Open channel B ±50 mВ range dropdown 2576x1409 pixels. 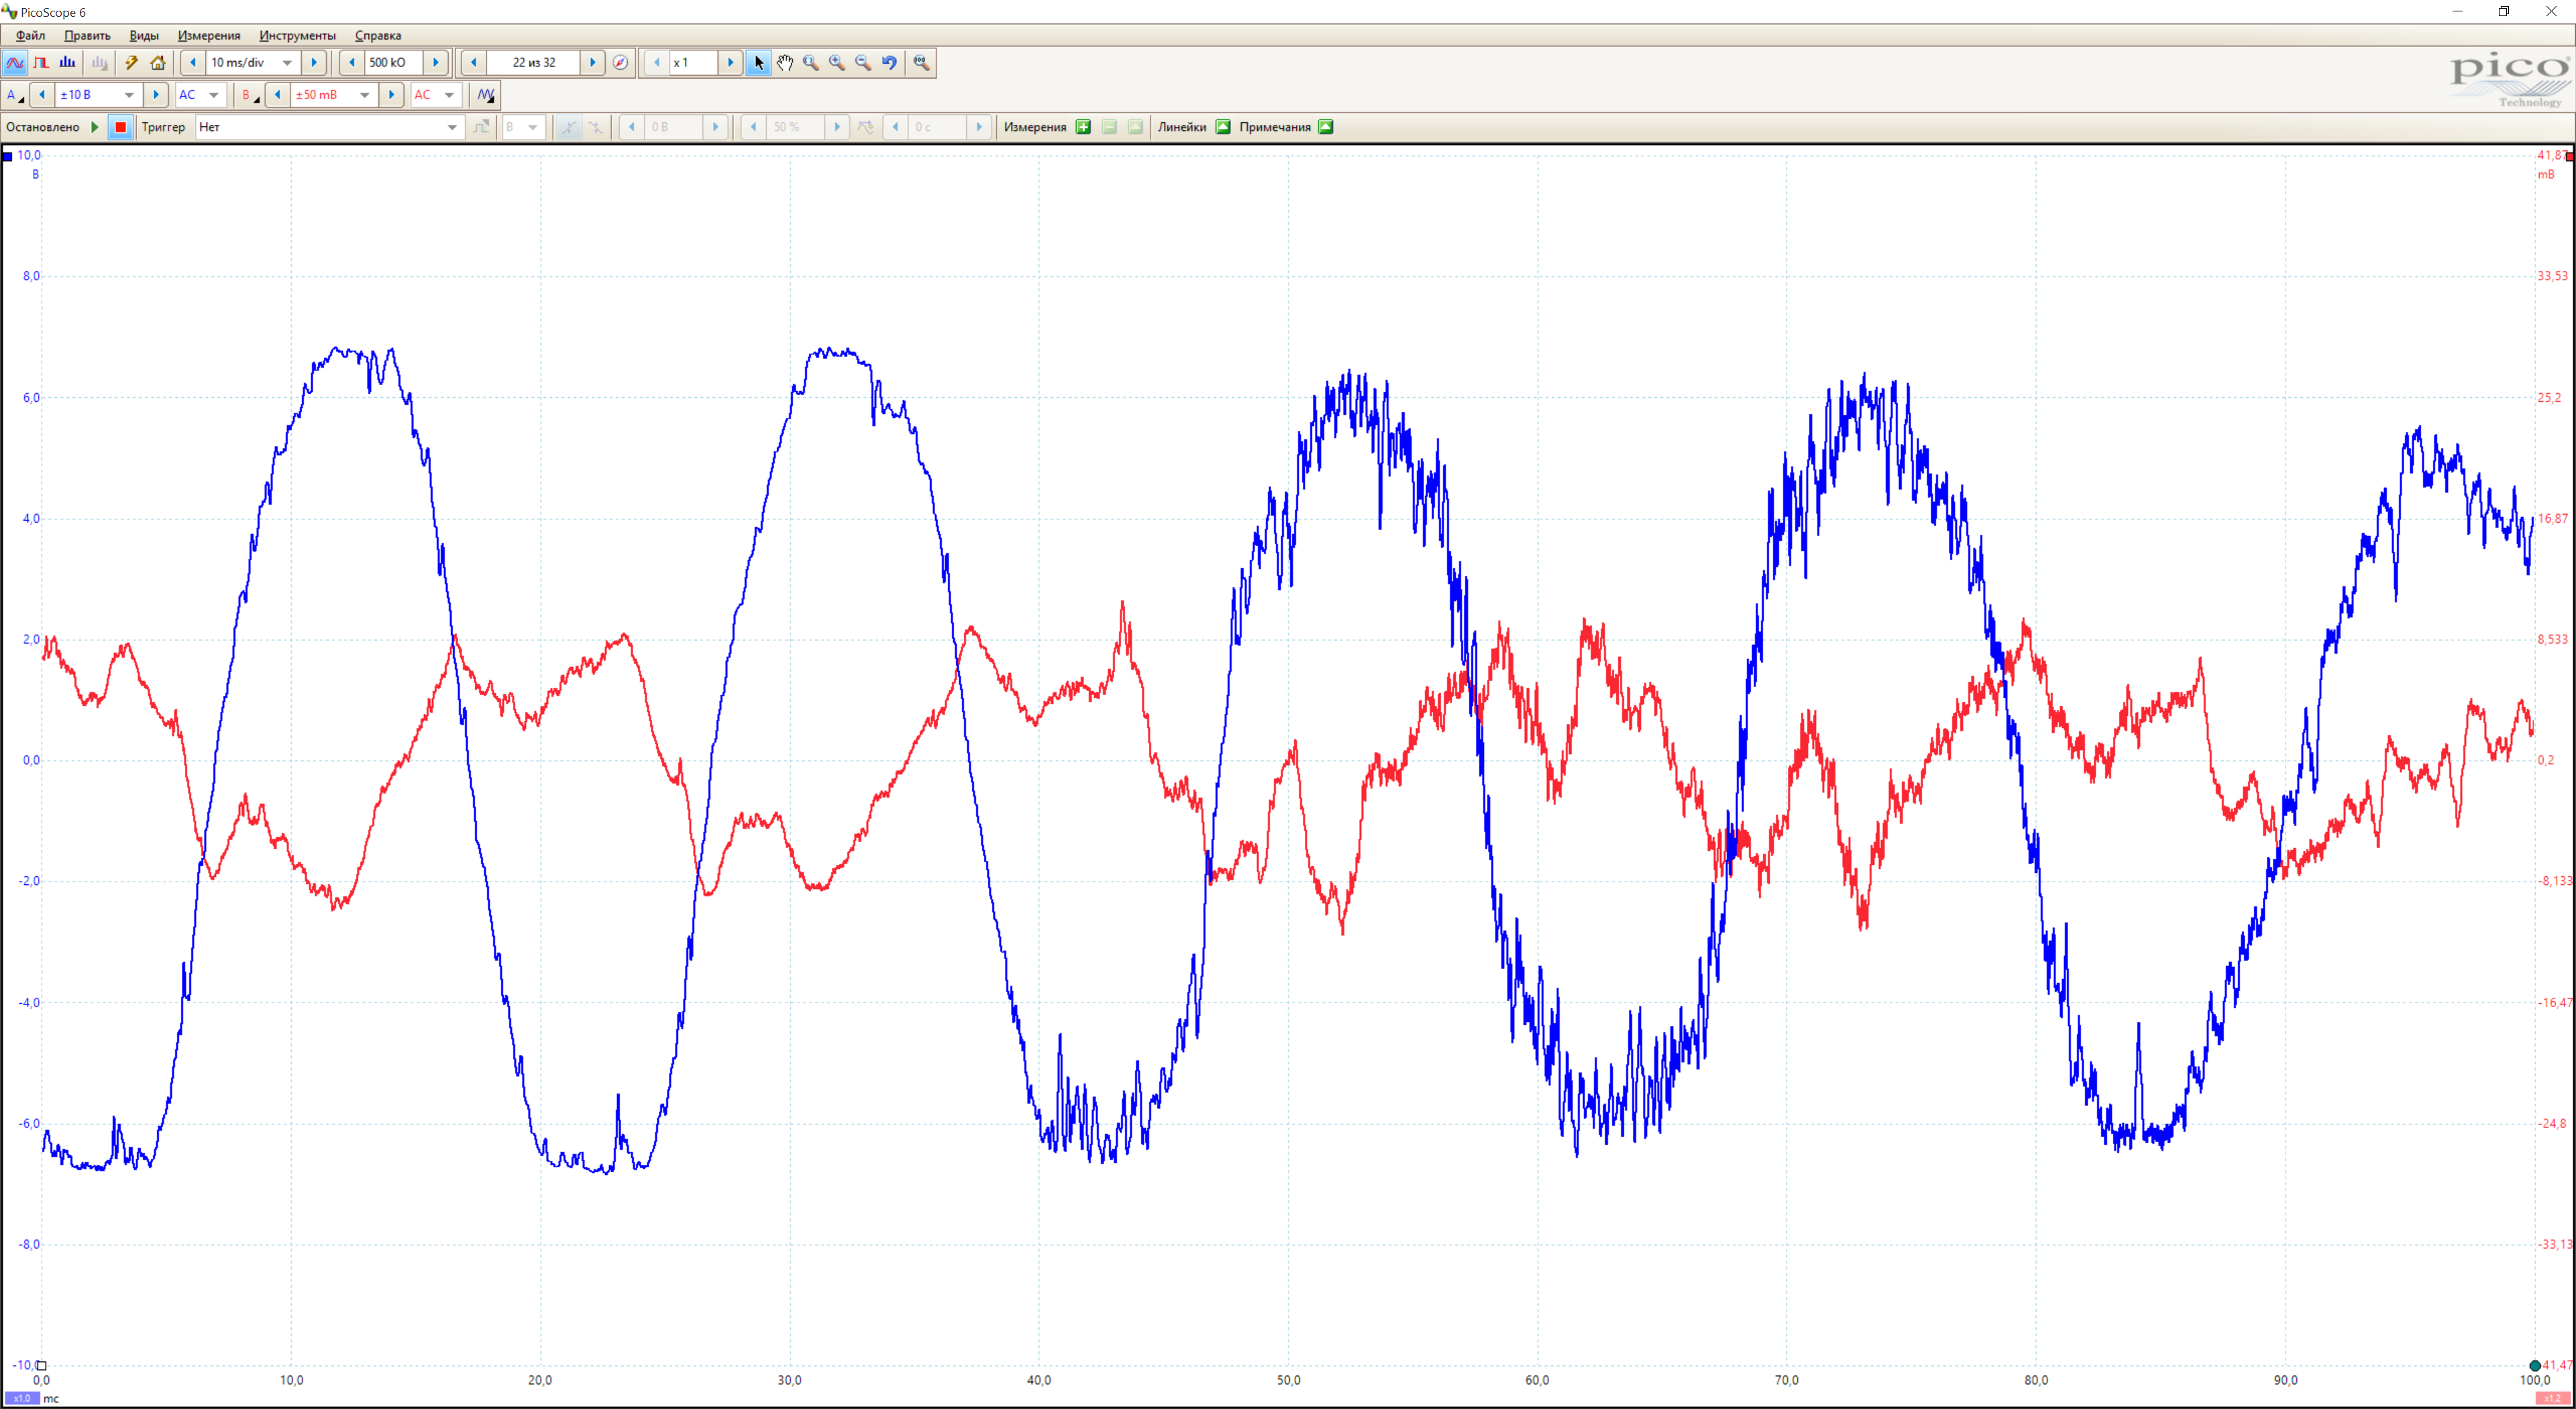click(365, 95)
